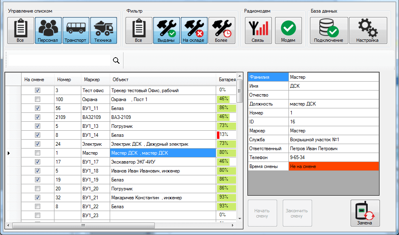Select the Техника dump truck icon
This screenshot has height=235, width=399.
103,30
